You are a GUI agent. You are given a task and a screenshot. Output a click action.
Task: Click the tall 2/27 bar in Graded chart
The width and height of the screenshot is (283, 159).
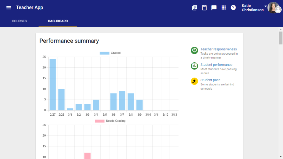click(53, 84)
